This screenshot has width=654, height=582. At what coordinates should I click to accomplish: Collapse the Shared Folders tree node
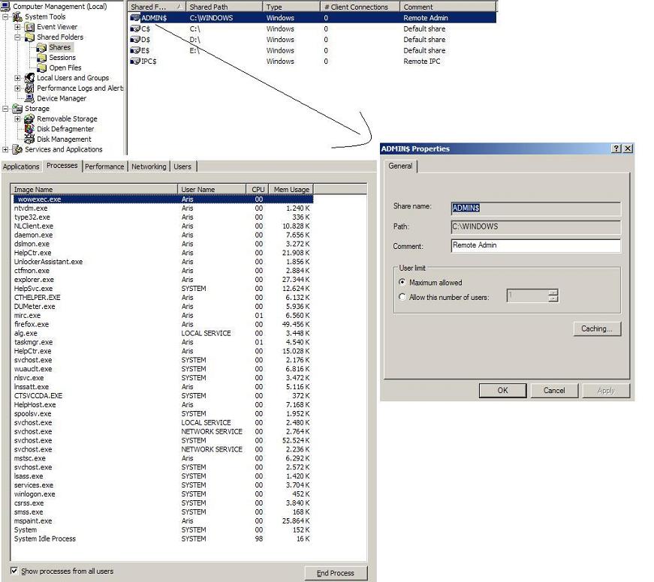pos(17,37)
